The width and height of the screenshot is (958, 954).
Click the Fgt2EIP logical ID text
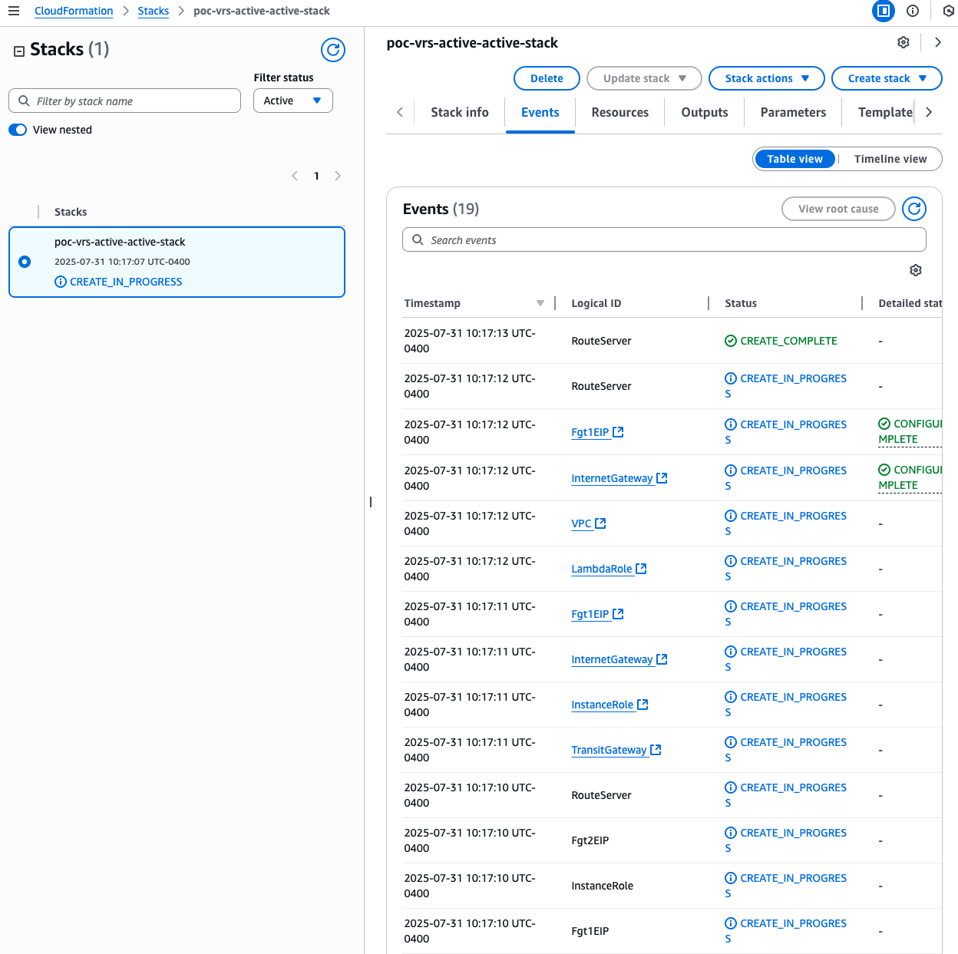[x=590, y=840]
